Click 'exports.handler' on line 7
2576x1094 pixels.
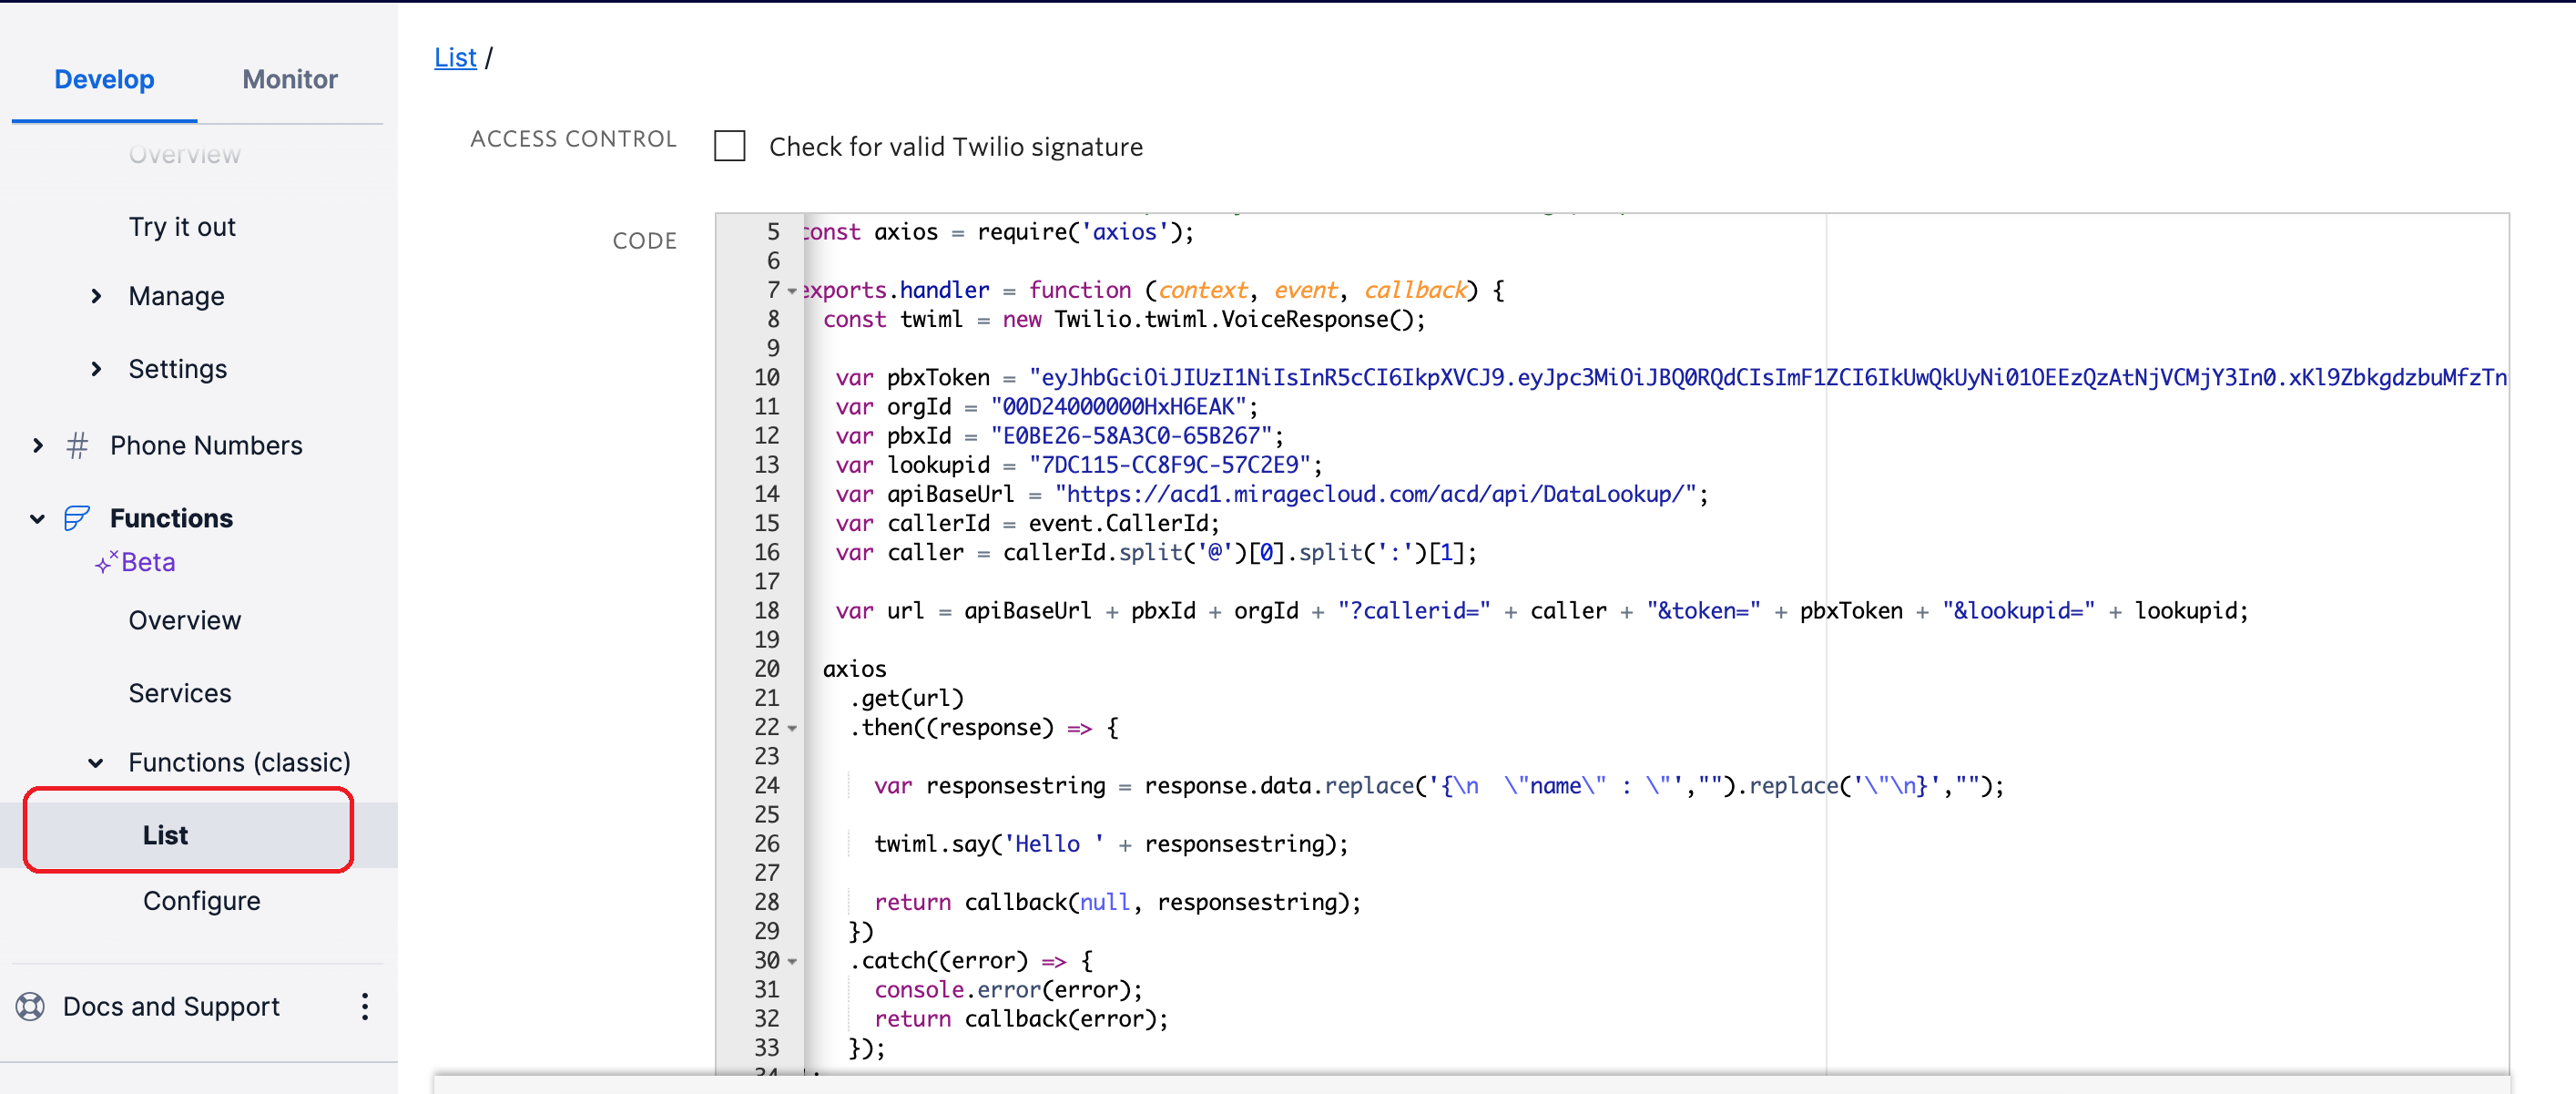(x=897, y=289)
